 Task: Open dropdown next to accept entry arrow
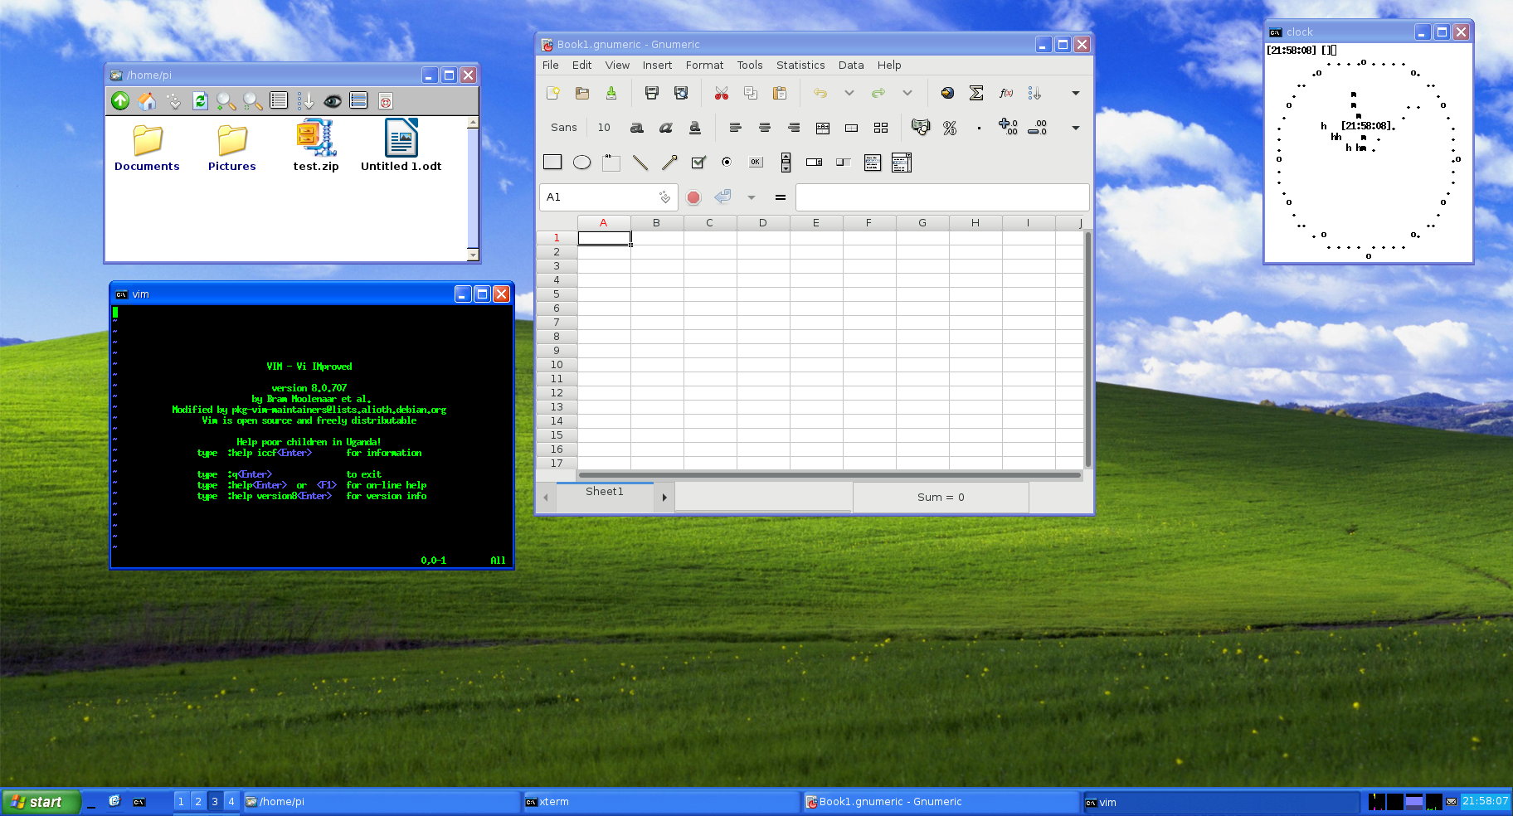[x=752, y=197]
